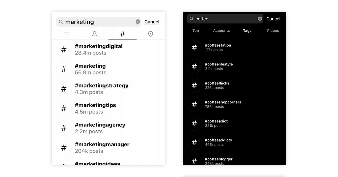
Task: Open the accounts person icon tab
Action: (94, 34)
